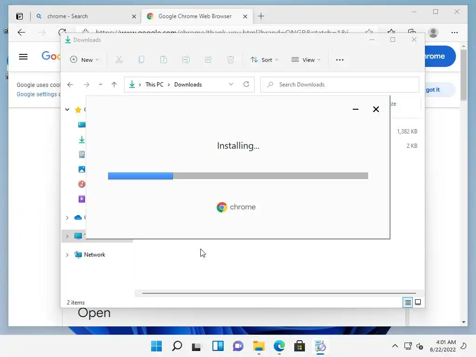Open Windows taskbar Search
This screenshot has height=357, width=476.
[x=177, y=346]
